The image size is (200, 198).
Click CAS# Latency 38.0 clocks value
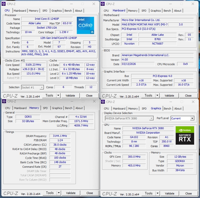tap(60, 145)
